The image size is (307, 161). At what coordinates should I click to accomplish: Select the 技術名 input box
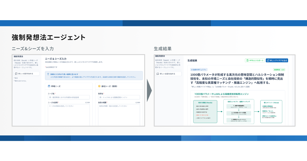click(x=119, y=97)
